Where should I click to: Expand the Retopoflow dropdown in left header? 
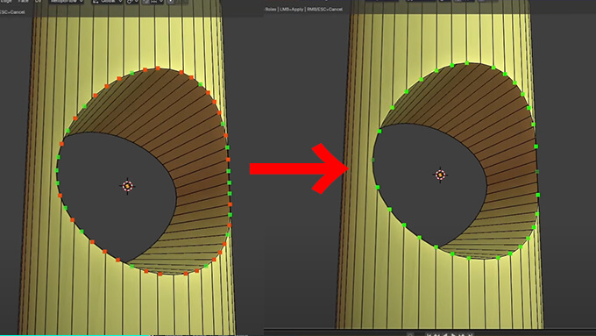click(x=67, y=1)
